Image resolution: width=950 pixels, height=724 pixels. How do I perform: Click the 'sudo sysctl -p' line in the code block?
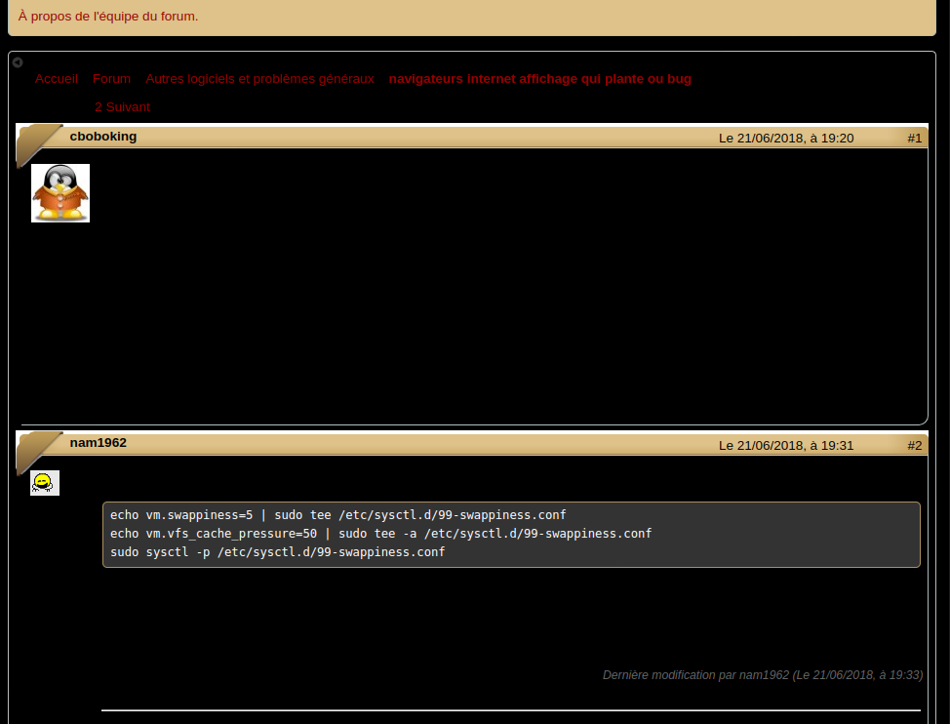pyautogui.click(x=277, y=552)
